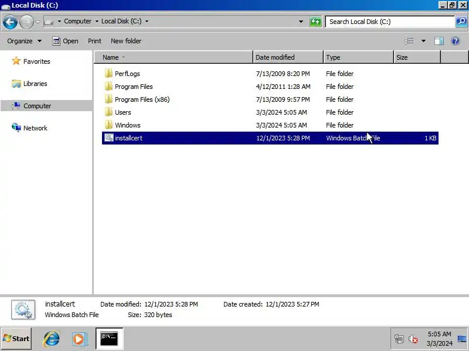Click the Users folder icon
The image size is (469, 351).
pos(108,112)
